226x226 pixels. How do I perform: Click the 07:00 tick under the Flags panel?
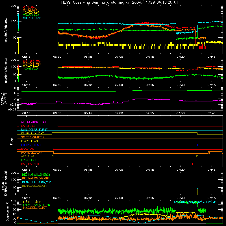119,170
